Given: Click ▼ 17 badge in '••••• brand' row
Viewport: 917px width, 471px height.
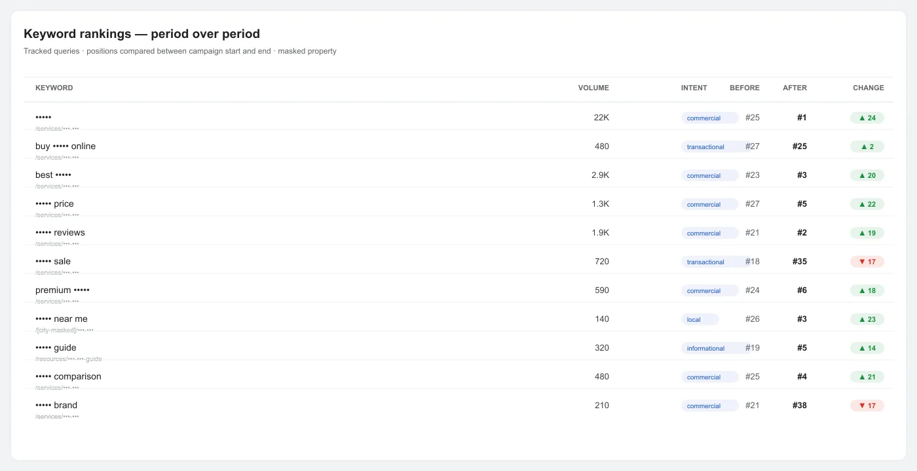Looking at the screenshot, I should click(x=867, y=406).
